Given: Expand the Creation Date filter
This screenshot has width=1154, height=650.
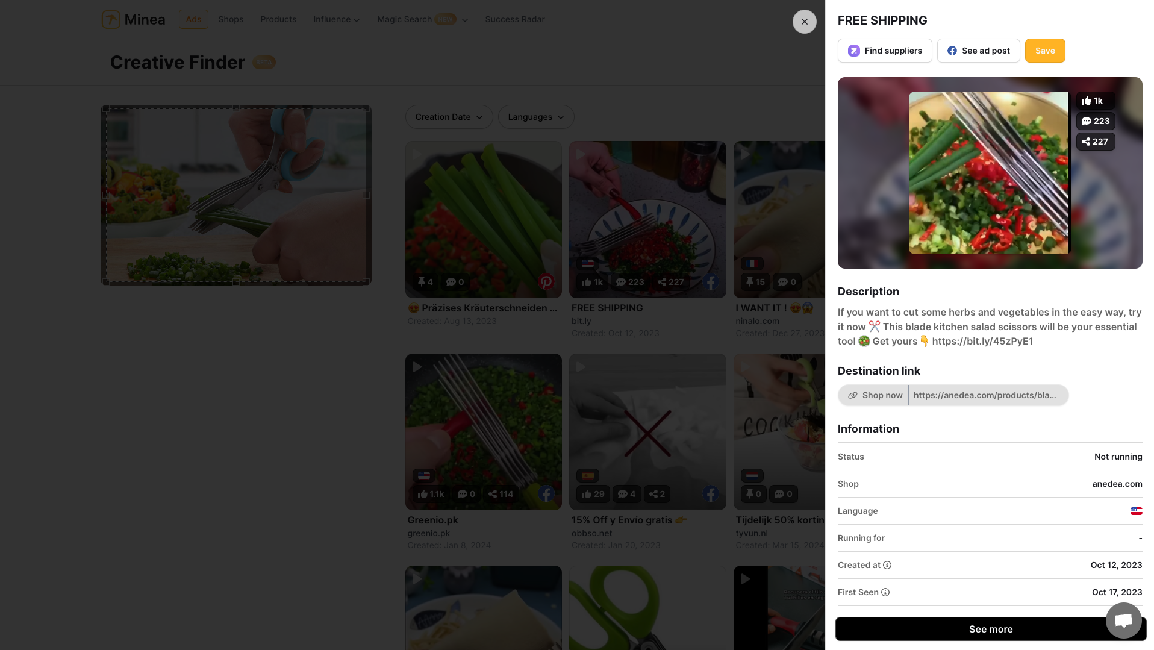Looking at the screenshot, I should tap(449, 117).
